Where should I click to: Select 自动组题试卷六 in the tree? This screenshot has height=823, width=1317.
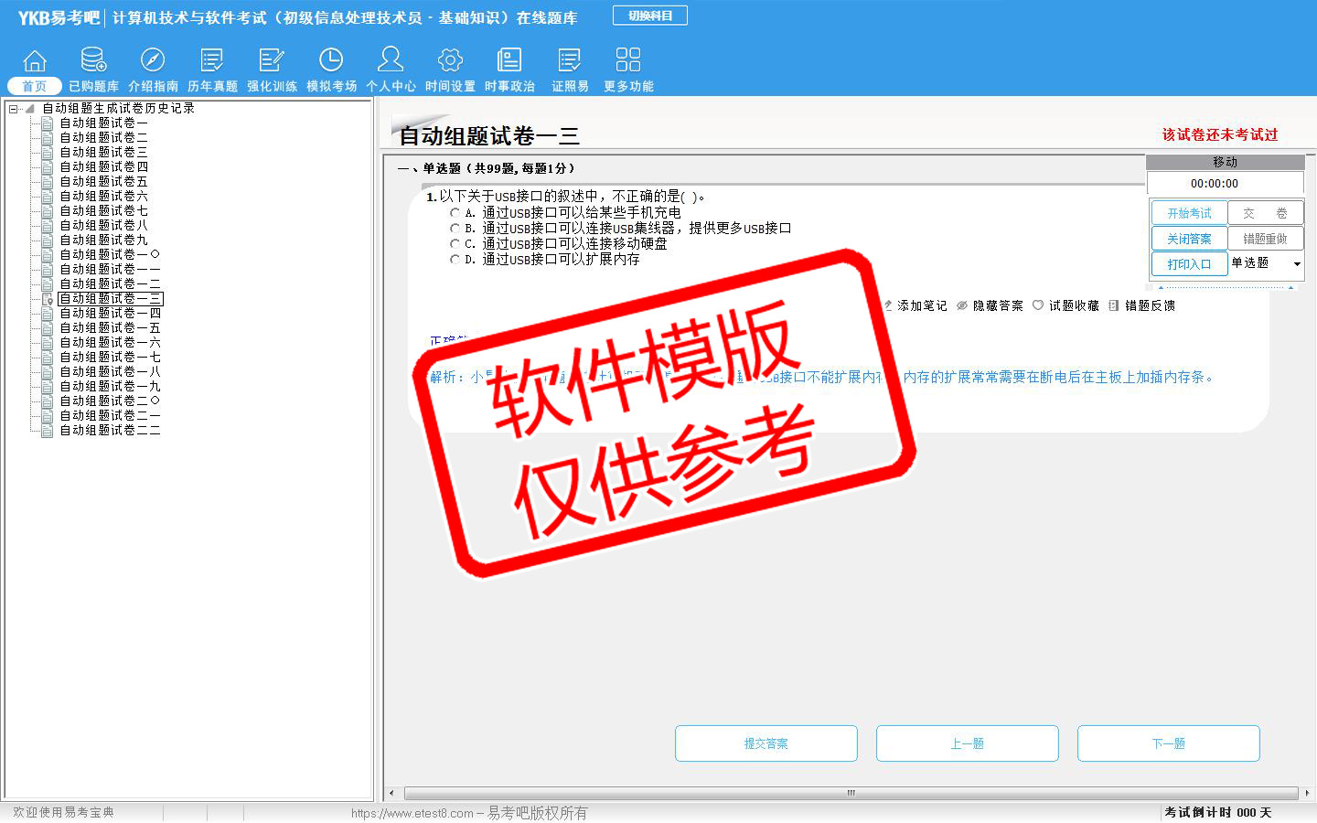click(103, 196)
